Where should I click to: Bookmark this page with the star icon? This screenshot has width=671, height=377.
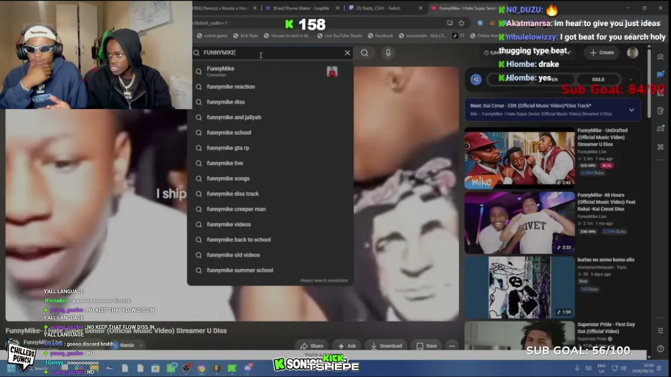[x=461, y=23]
